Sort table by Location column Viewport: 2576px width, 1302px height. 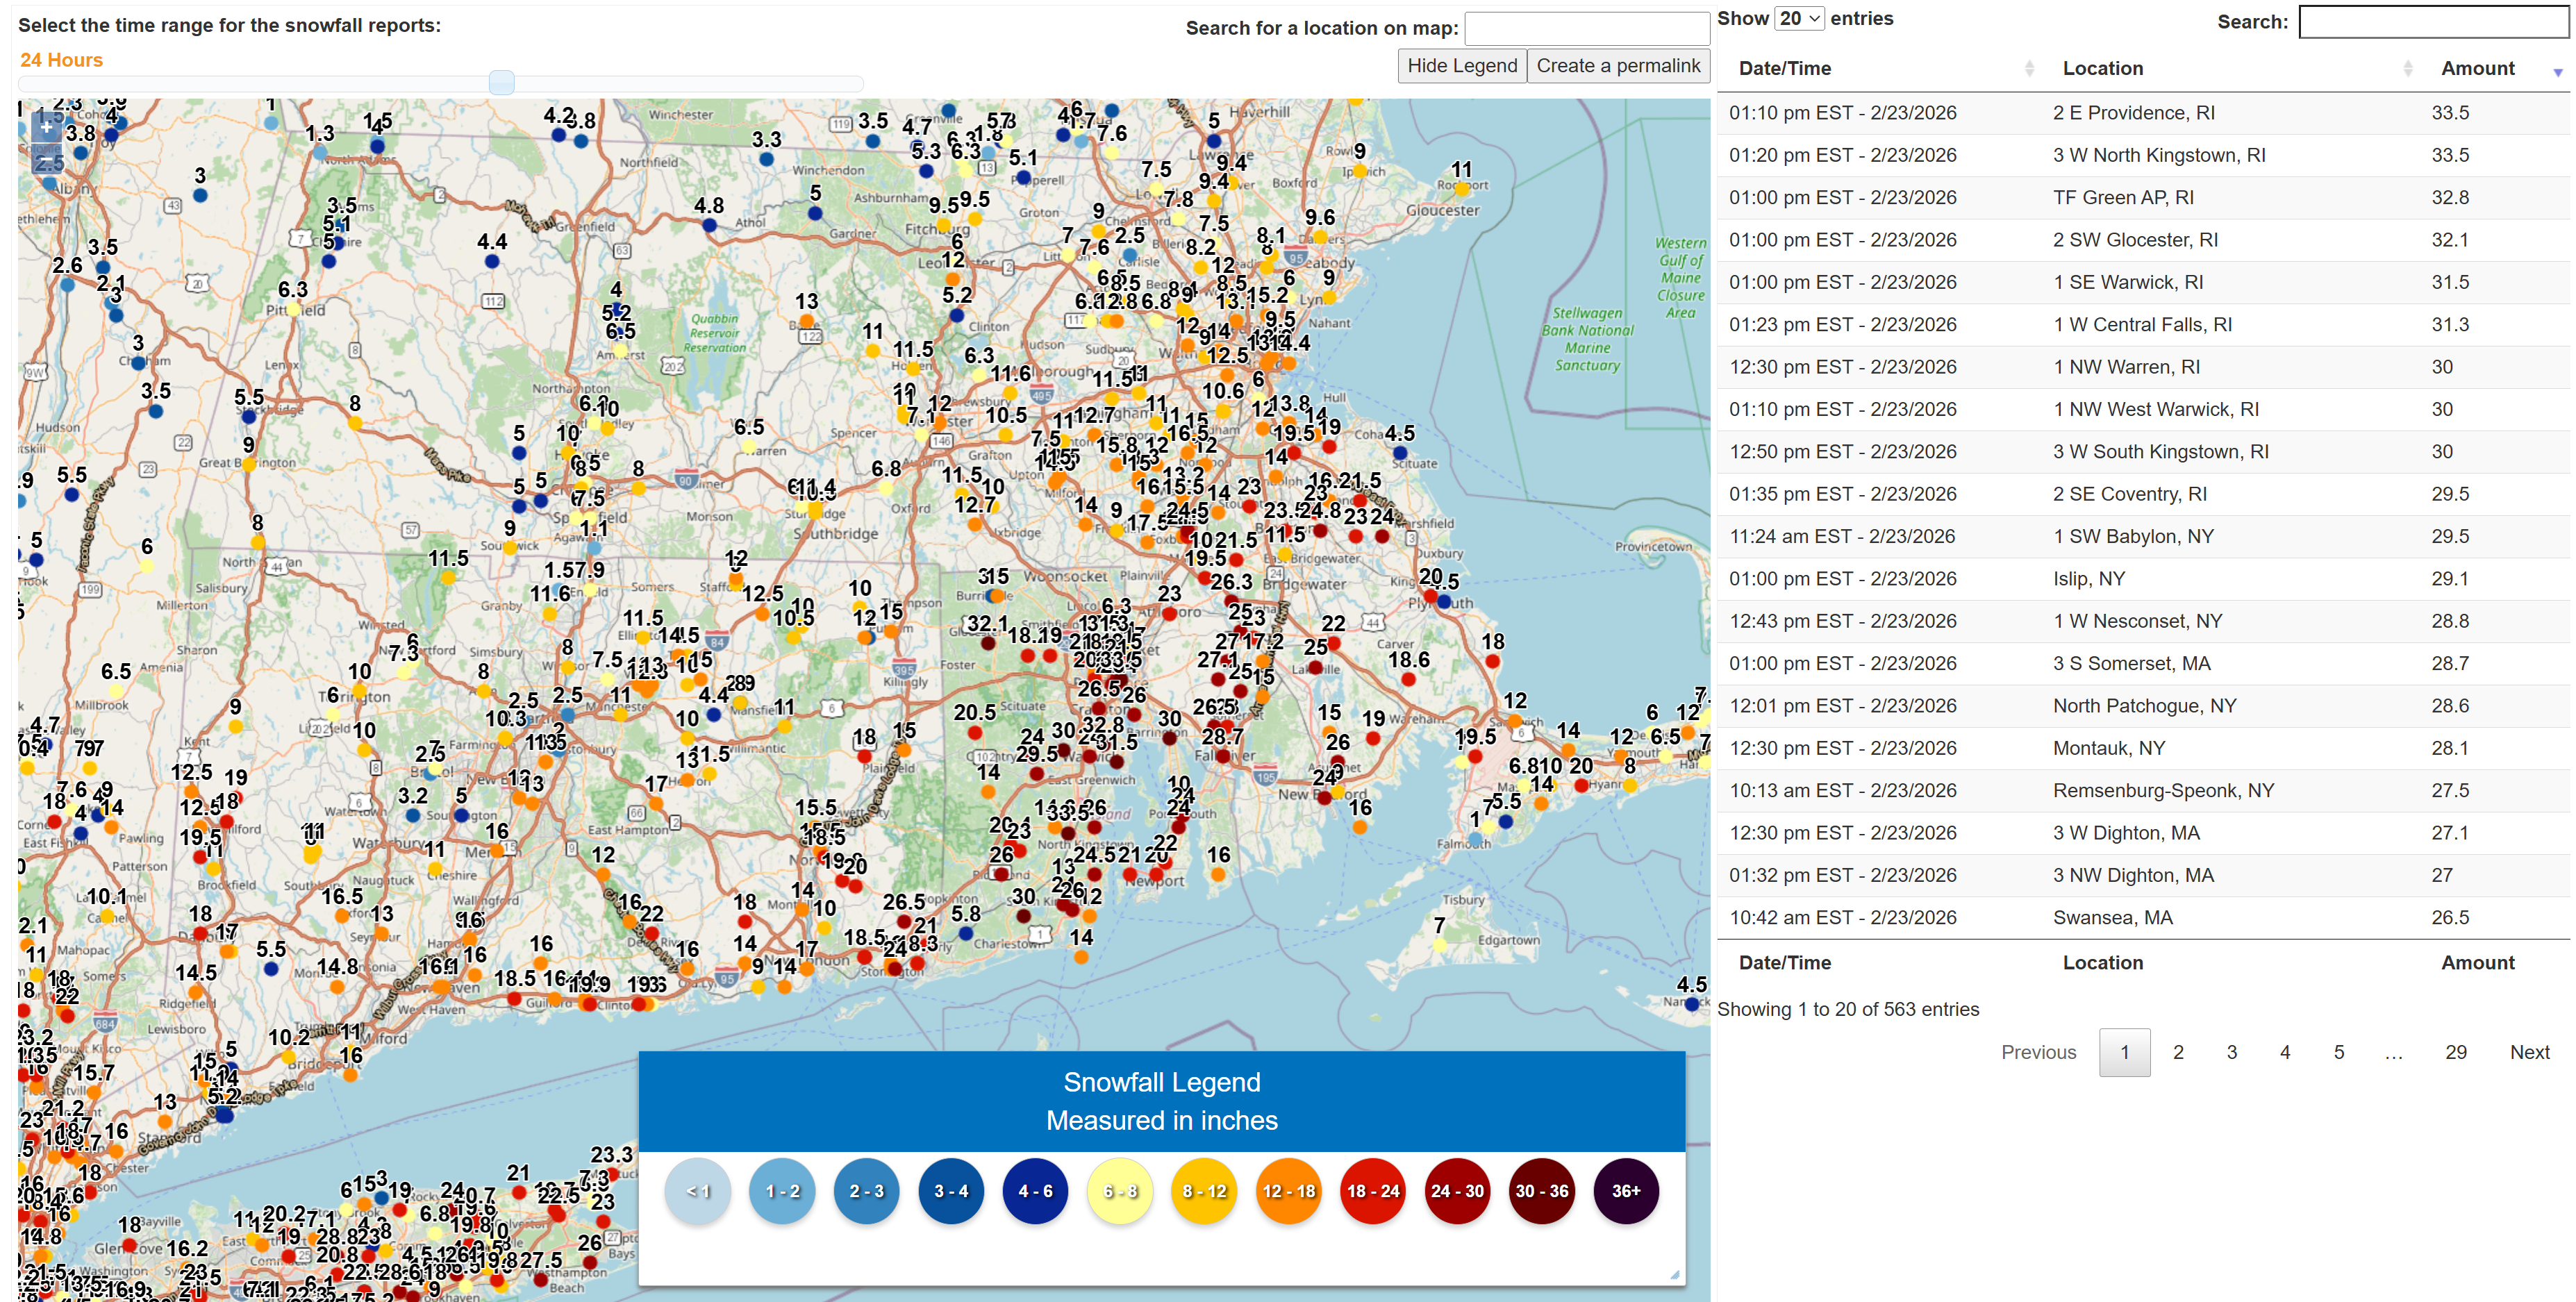(2102, 68)
